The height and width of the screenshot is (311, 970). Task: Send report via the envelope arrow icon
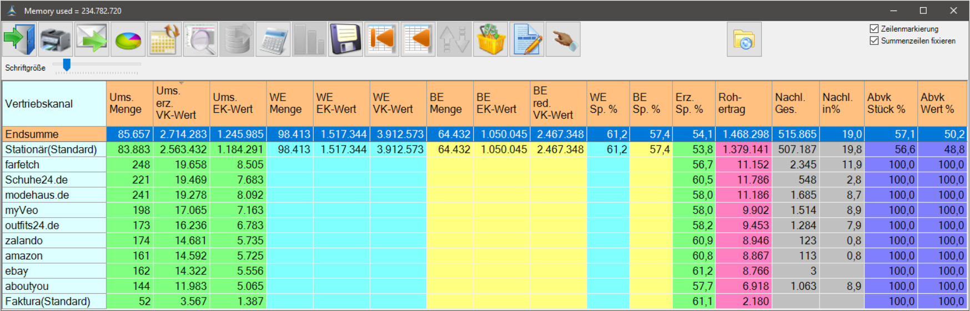[x=92, y=39]
